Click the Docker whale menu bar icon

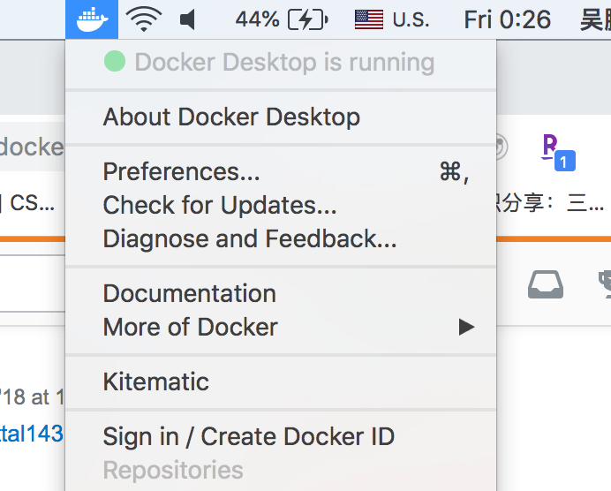pyautogui.click(x=92, y=19)
